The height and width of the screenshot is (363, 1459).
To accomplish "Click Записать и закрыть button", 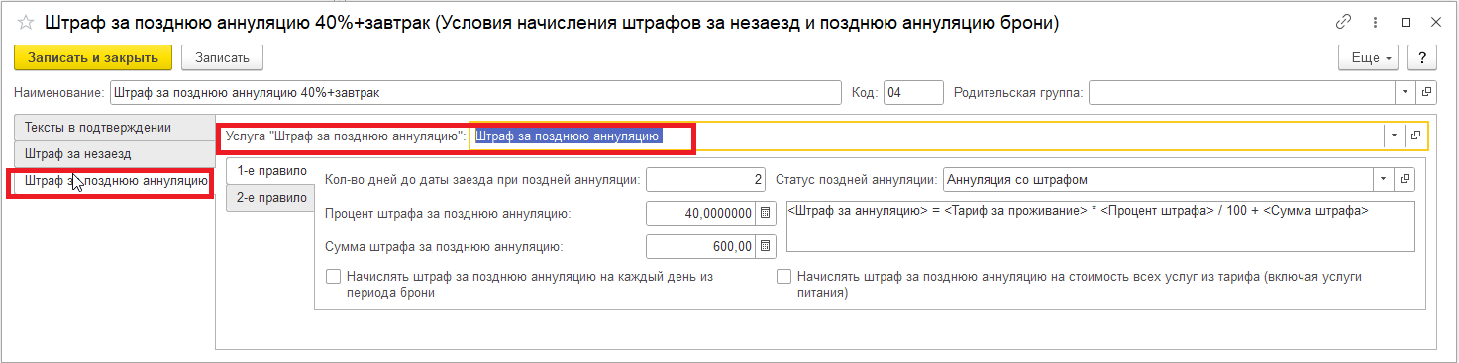I will click(93, 58).
